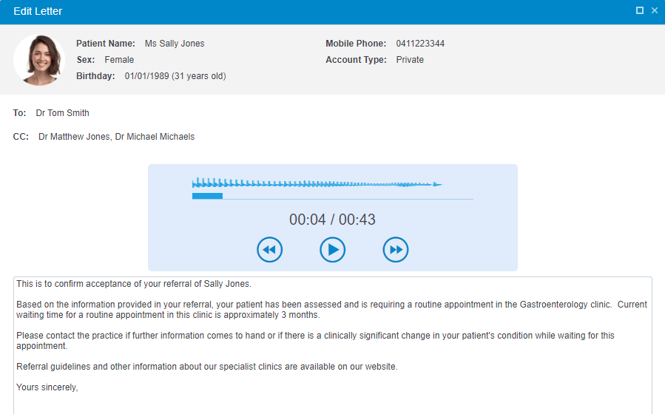The height and width of the screenshot is (414, 665).
Task: Click mobile phone number 0411223344
Action: point(420,44)
